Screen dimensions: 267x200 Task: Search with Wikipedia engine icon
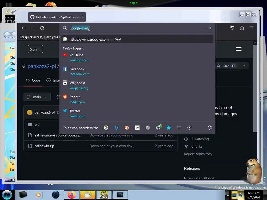[137, 128]
